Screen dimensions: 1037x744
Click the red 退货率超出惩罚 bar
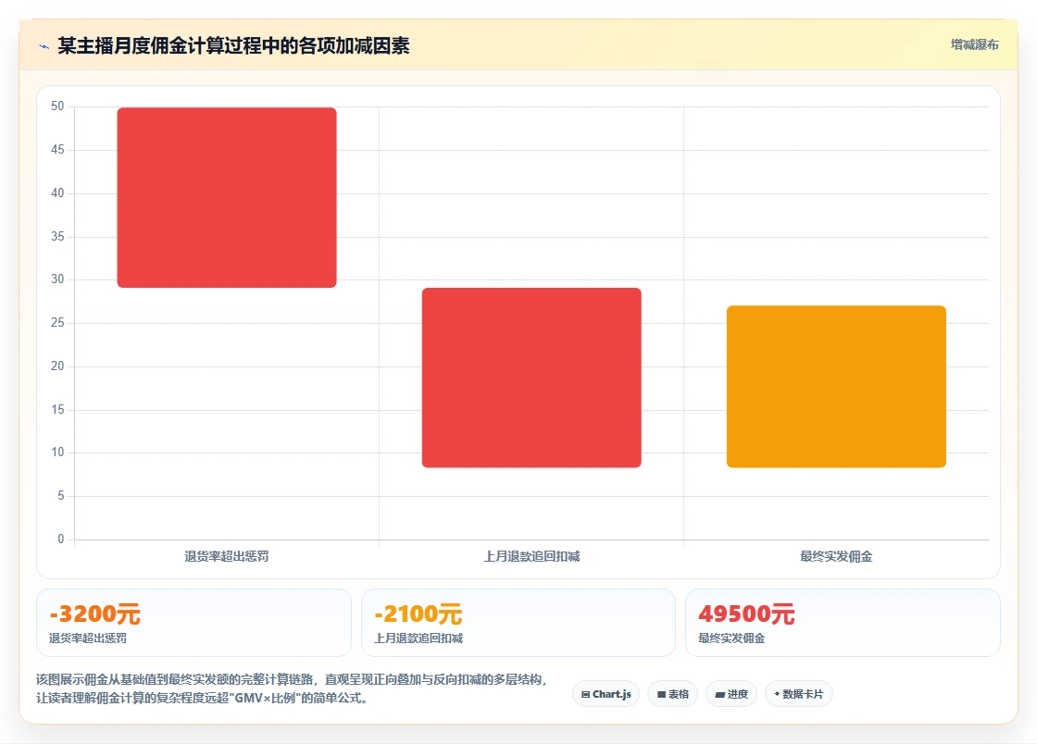point(227,197)
